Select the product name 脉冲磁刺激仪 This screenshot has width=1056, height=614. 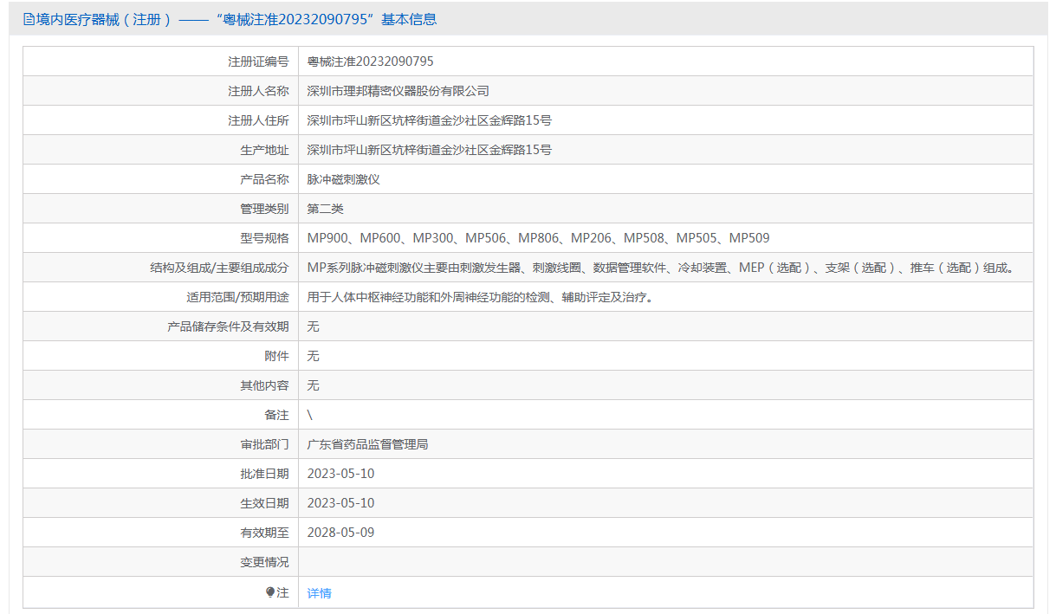344,179
